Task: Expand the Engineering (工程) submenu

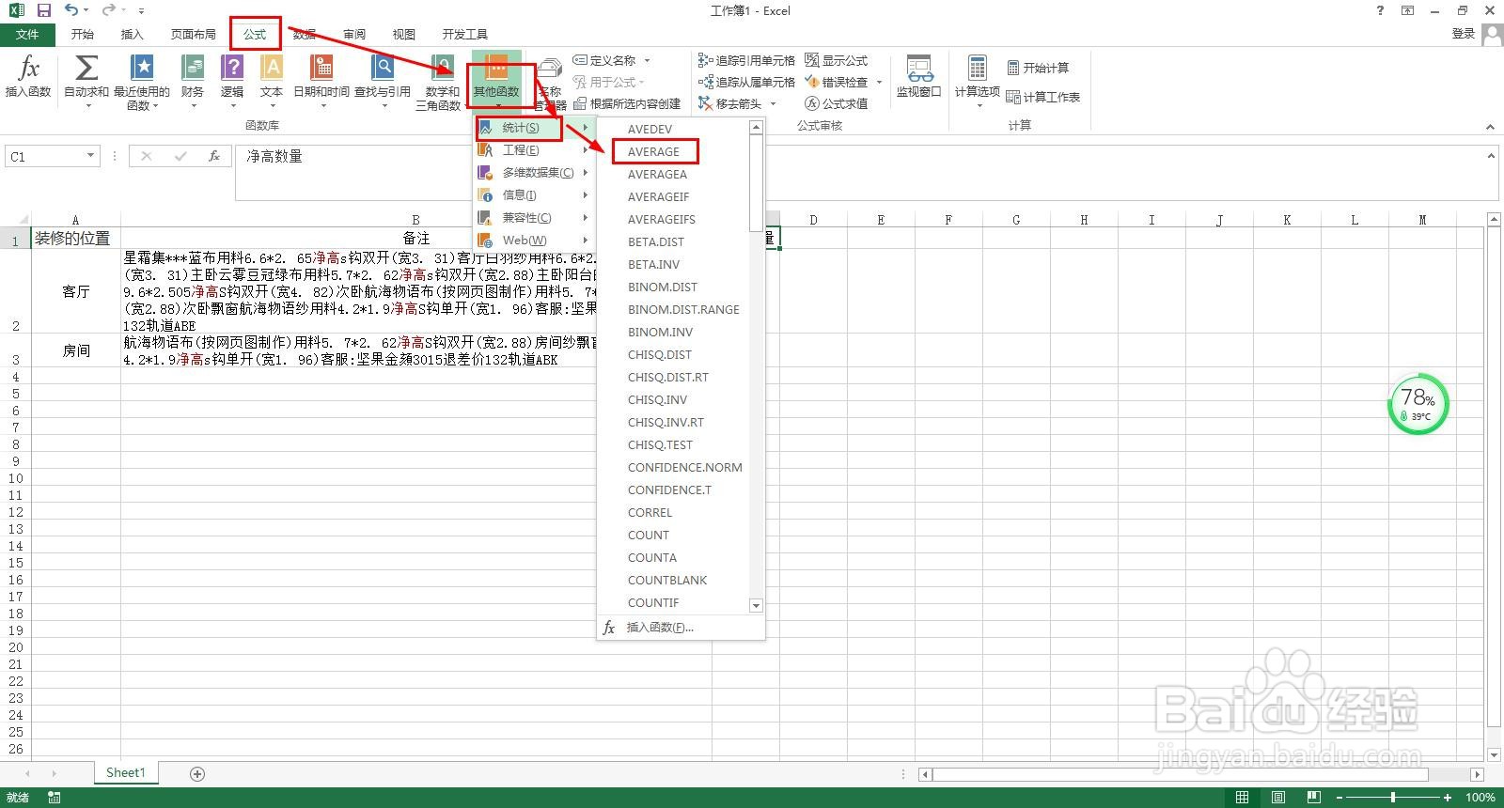Action: pos(533,150)
